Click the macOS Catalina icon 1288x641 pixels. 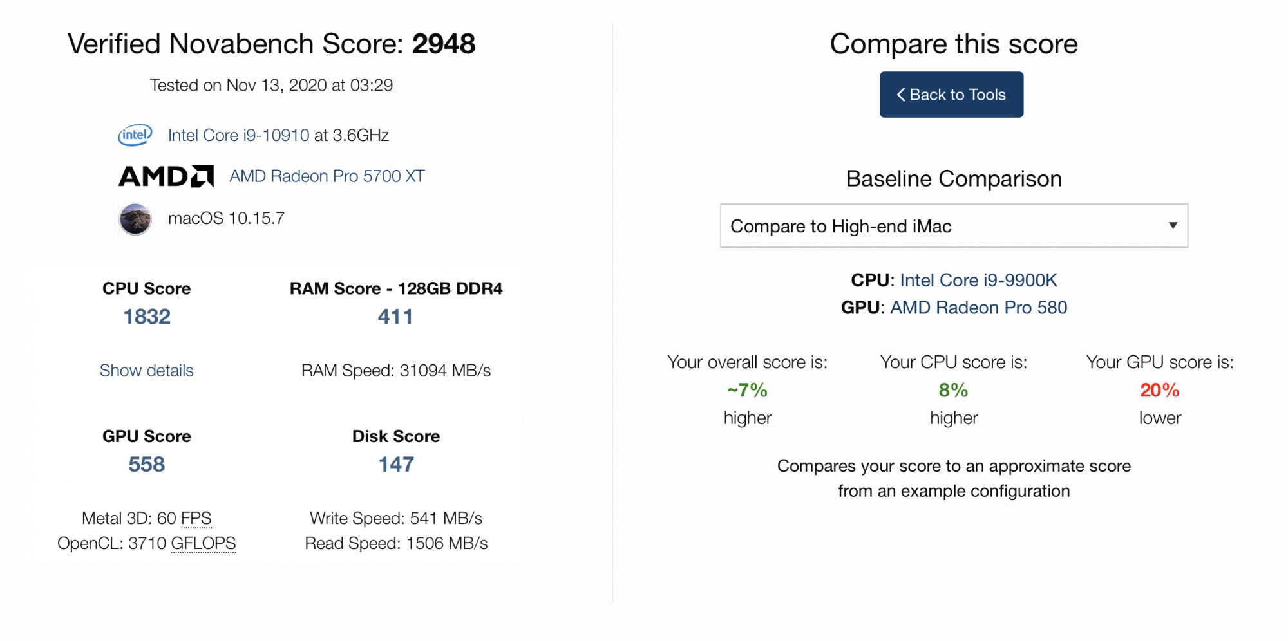tap(135, 219)
